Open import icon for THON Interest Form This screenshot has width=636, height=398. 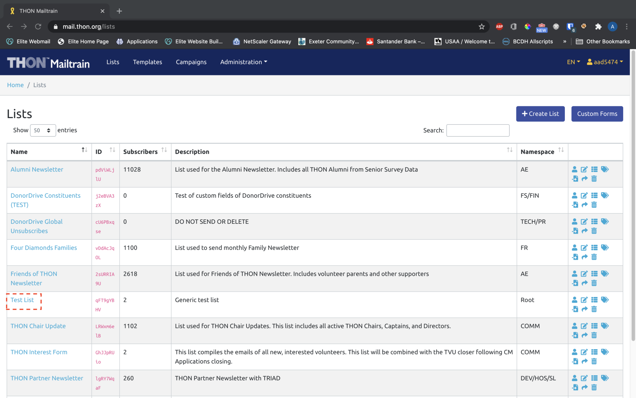tap(575, 361)
